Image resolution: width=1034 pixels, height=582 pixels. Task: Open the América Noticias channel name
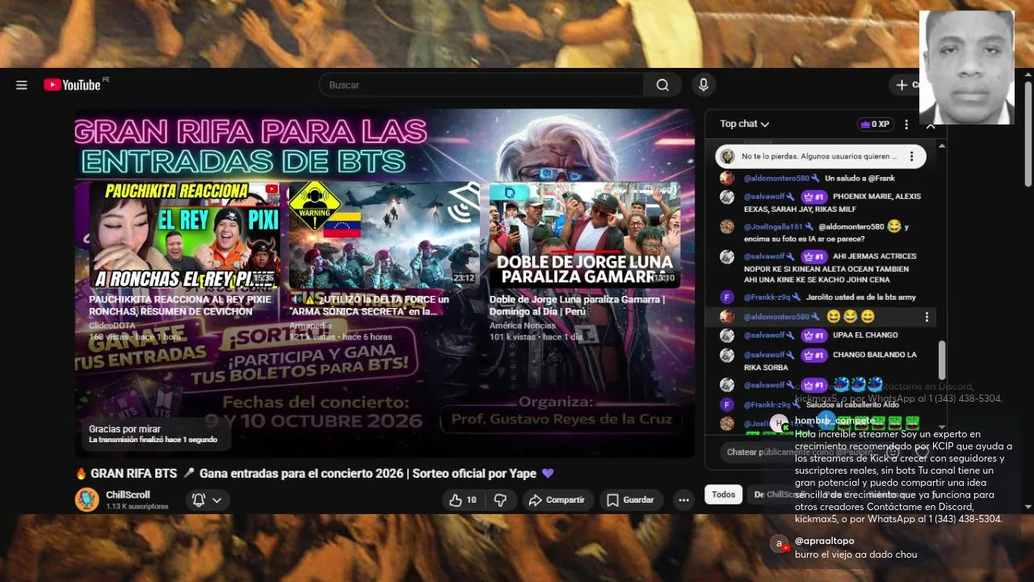(521, 326)
